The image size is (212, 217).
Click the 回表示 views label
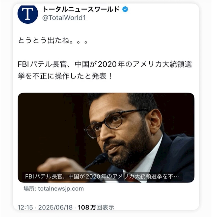105,207
